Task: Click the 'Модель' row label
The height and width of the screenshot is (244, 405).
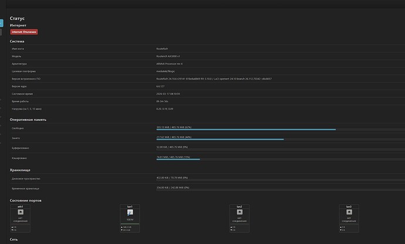Action: (16, 56)
